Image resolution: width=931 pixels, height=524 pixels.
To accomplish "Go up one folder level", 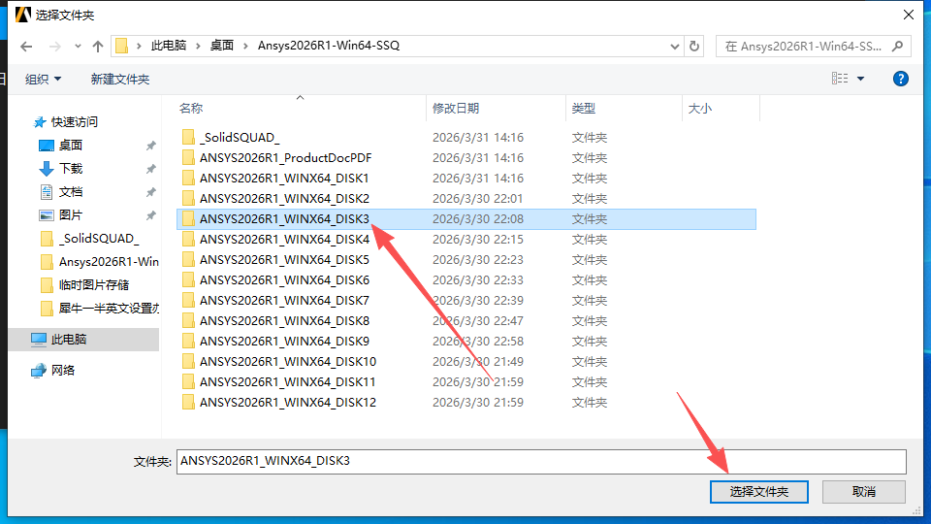I will [98, 47].
